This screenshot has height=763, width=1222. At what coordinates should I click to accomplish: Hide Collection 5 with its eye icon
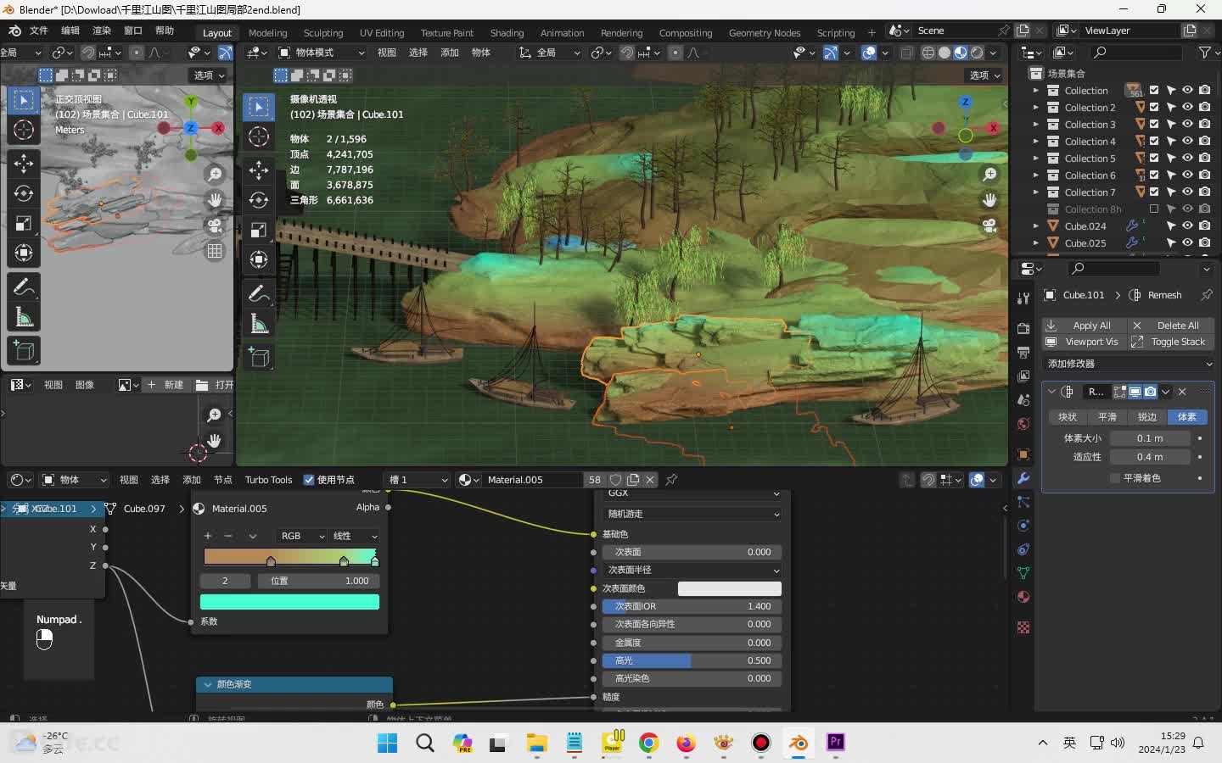coord(1187,159)
